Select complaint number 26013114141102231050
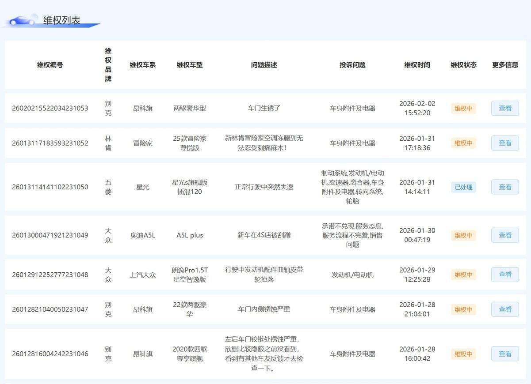The image size is (531, 384). point(50,187)
